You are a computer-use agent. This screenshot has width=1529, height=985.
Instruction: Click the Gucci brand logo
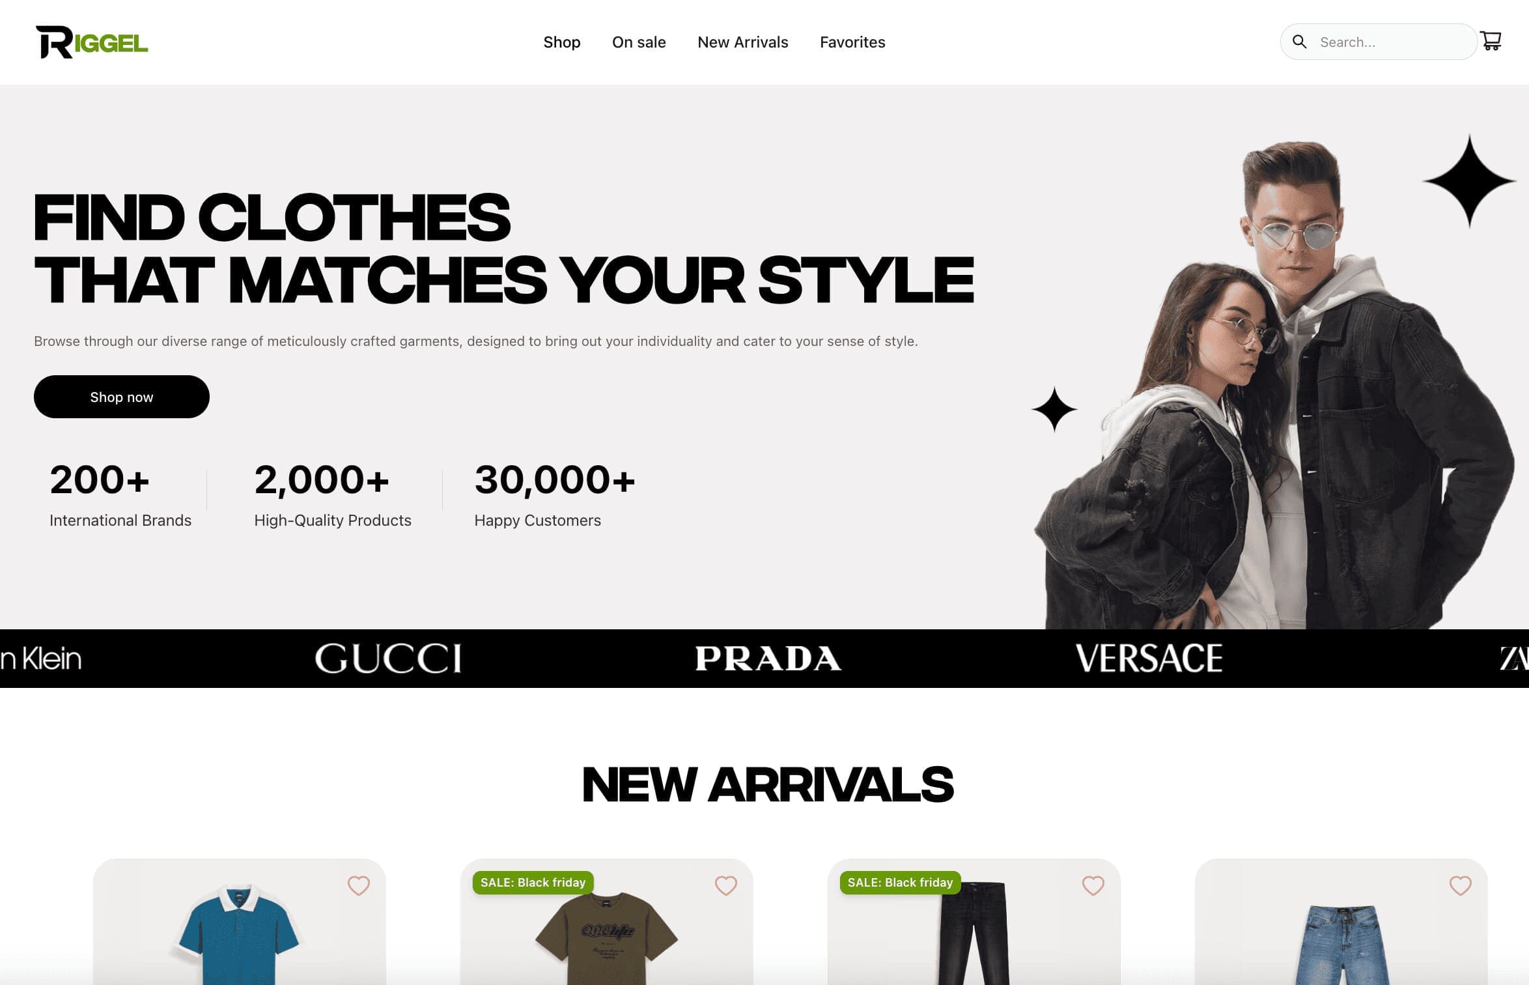(388, 658)
